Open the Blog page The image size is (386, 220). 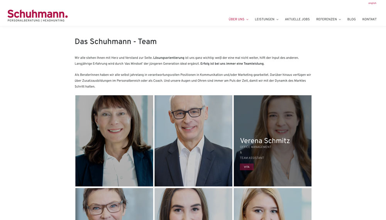351,19
